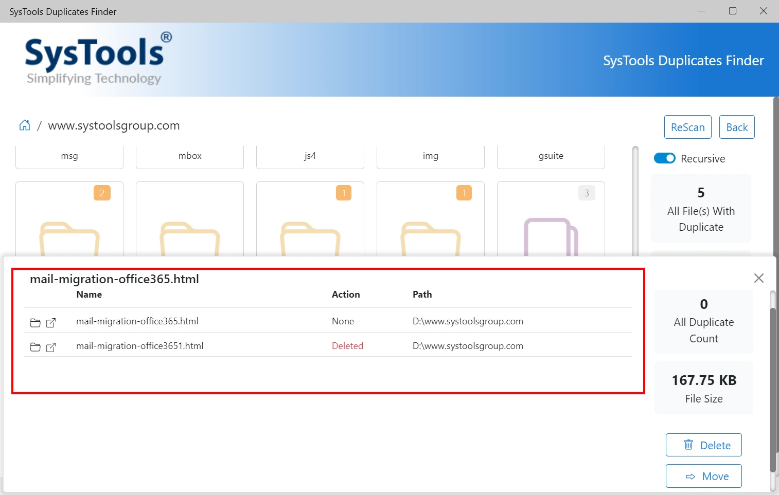779x495 pixels.
Task: Open folder of mail-migration-office3651.html row
Action: click(x=35, y=347)
